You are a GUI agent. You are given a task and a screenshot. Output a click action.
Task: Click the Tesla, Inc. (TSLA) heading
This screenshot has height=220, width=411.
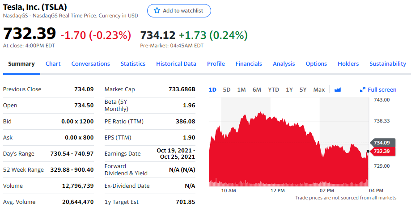coord(35,7)
